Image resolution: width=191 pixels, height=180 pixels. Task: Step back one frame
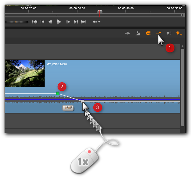pyautogui.click(x=50, y=22)
